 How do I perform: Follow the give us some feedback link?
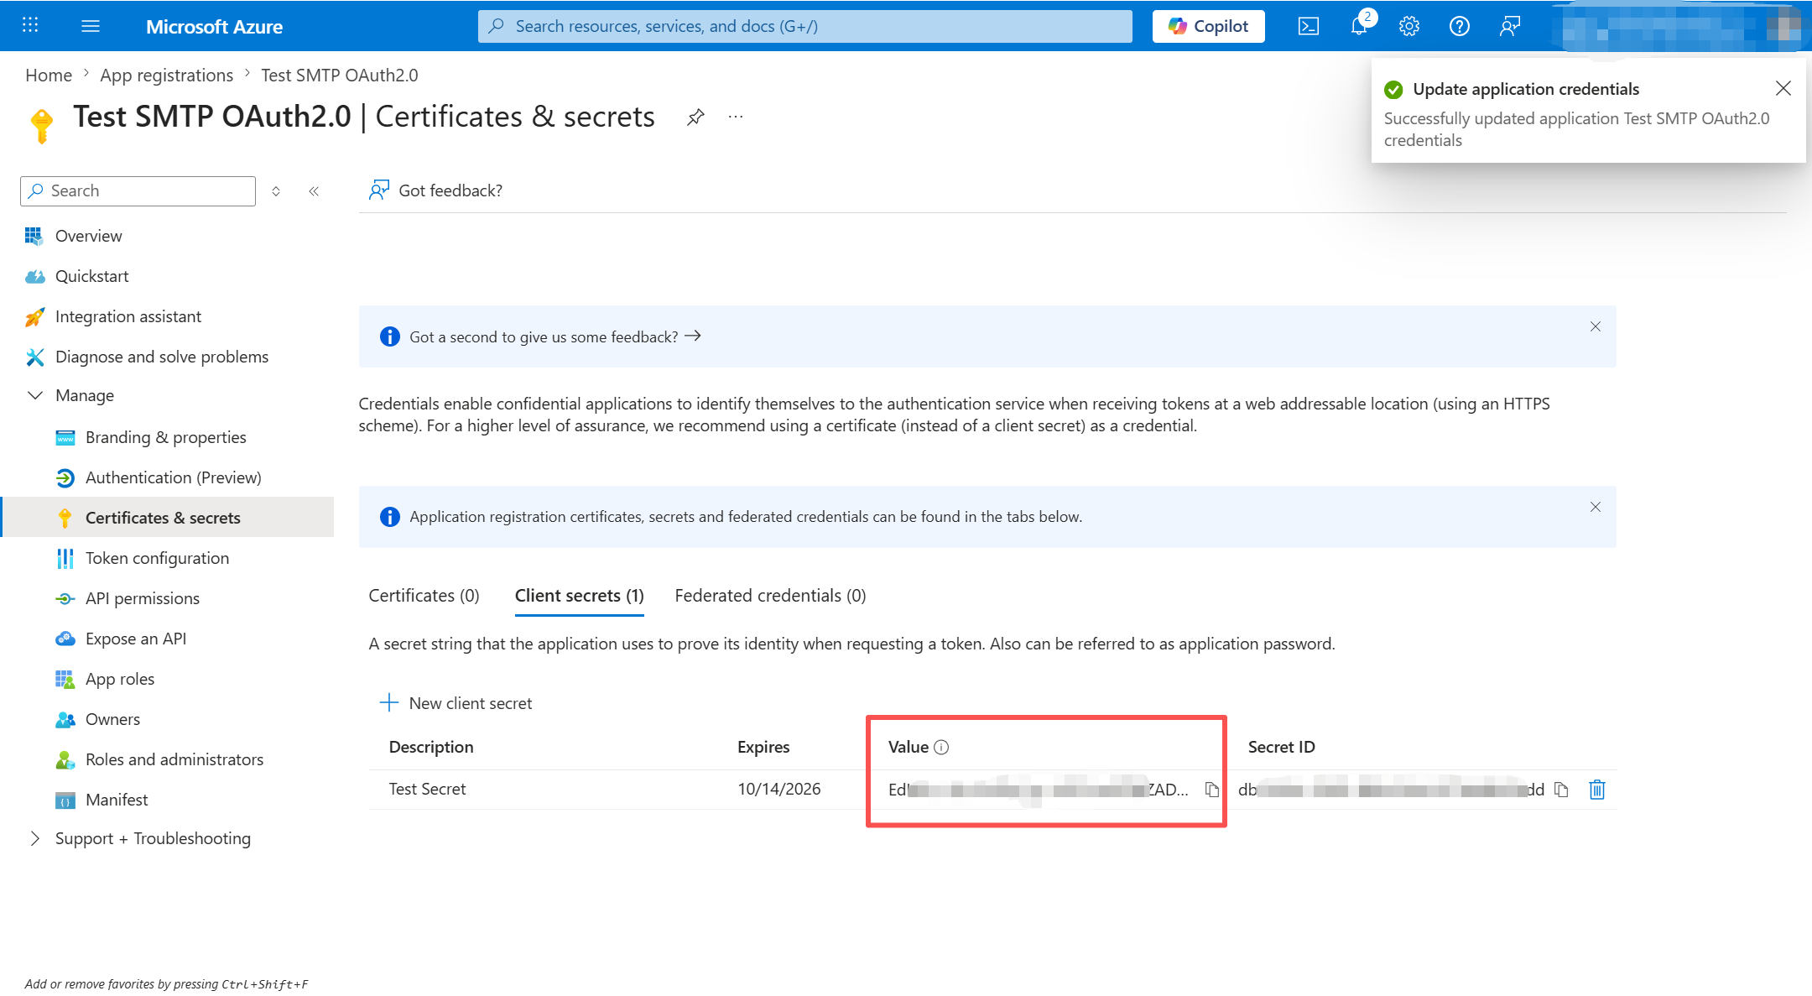555,336
